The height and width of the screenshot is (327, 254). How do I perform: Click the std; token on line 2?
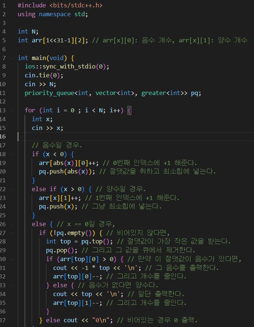[x=81, y=14]
